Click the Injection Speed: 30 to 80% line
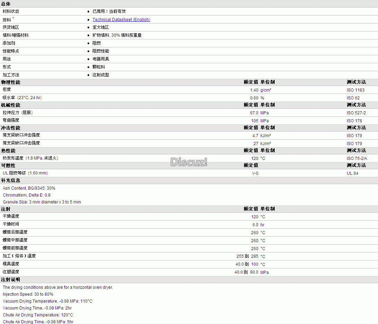Screen dimensions: 378x324 tap(28, 294)
